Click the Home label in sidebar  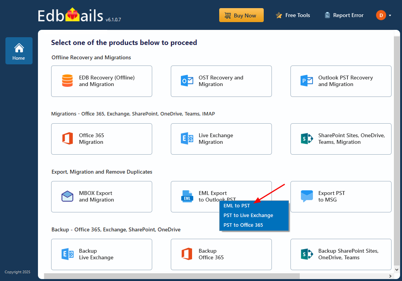coord(19,58)
